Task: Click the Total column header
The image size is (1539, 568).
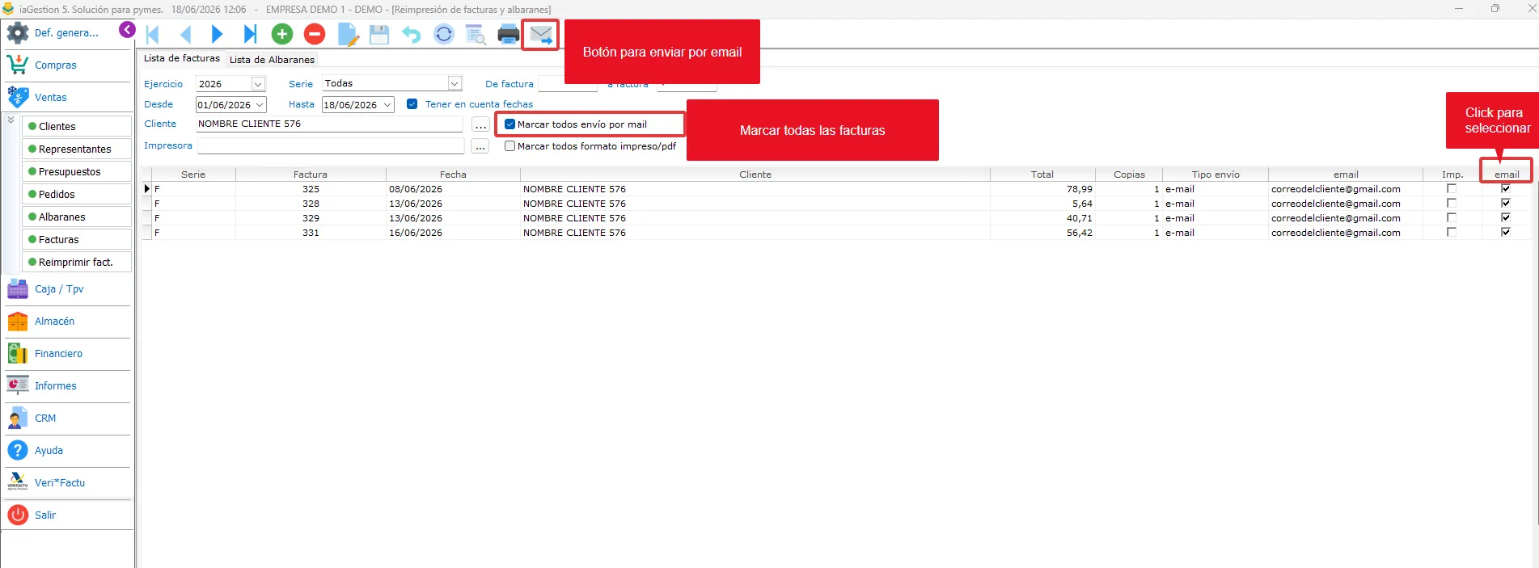Action: point(1042,175)
